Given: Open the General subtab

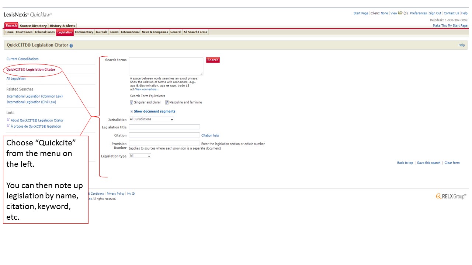Looking at the screenshot, I should (176, 32).
